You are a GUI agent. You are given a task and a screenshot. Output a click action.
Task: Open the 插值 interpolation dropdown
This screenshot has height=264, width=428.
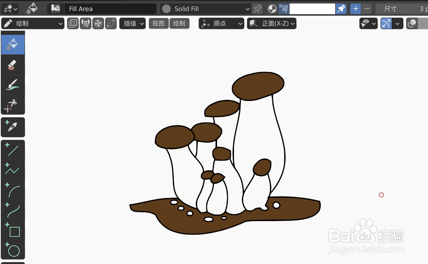pyautogui.click(x=132, y=23)
